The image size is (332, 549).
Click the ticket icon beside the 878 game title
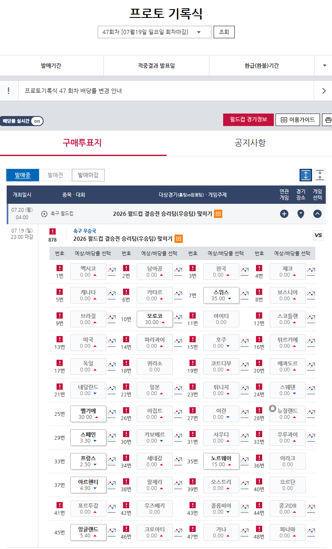(179, 239)
